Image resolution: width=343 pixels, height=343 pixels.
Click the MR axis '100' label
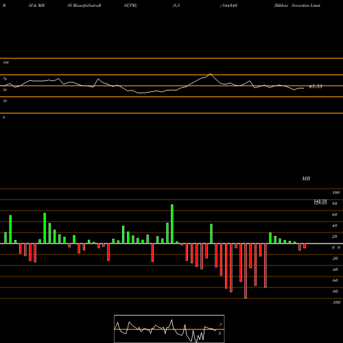pyautogui.click(x=335, y=193)
